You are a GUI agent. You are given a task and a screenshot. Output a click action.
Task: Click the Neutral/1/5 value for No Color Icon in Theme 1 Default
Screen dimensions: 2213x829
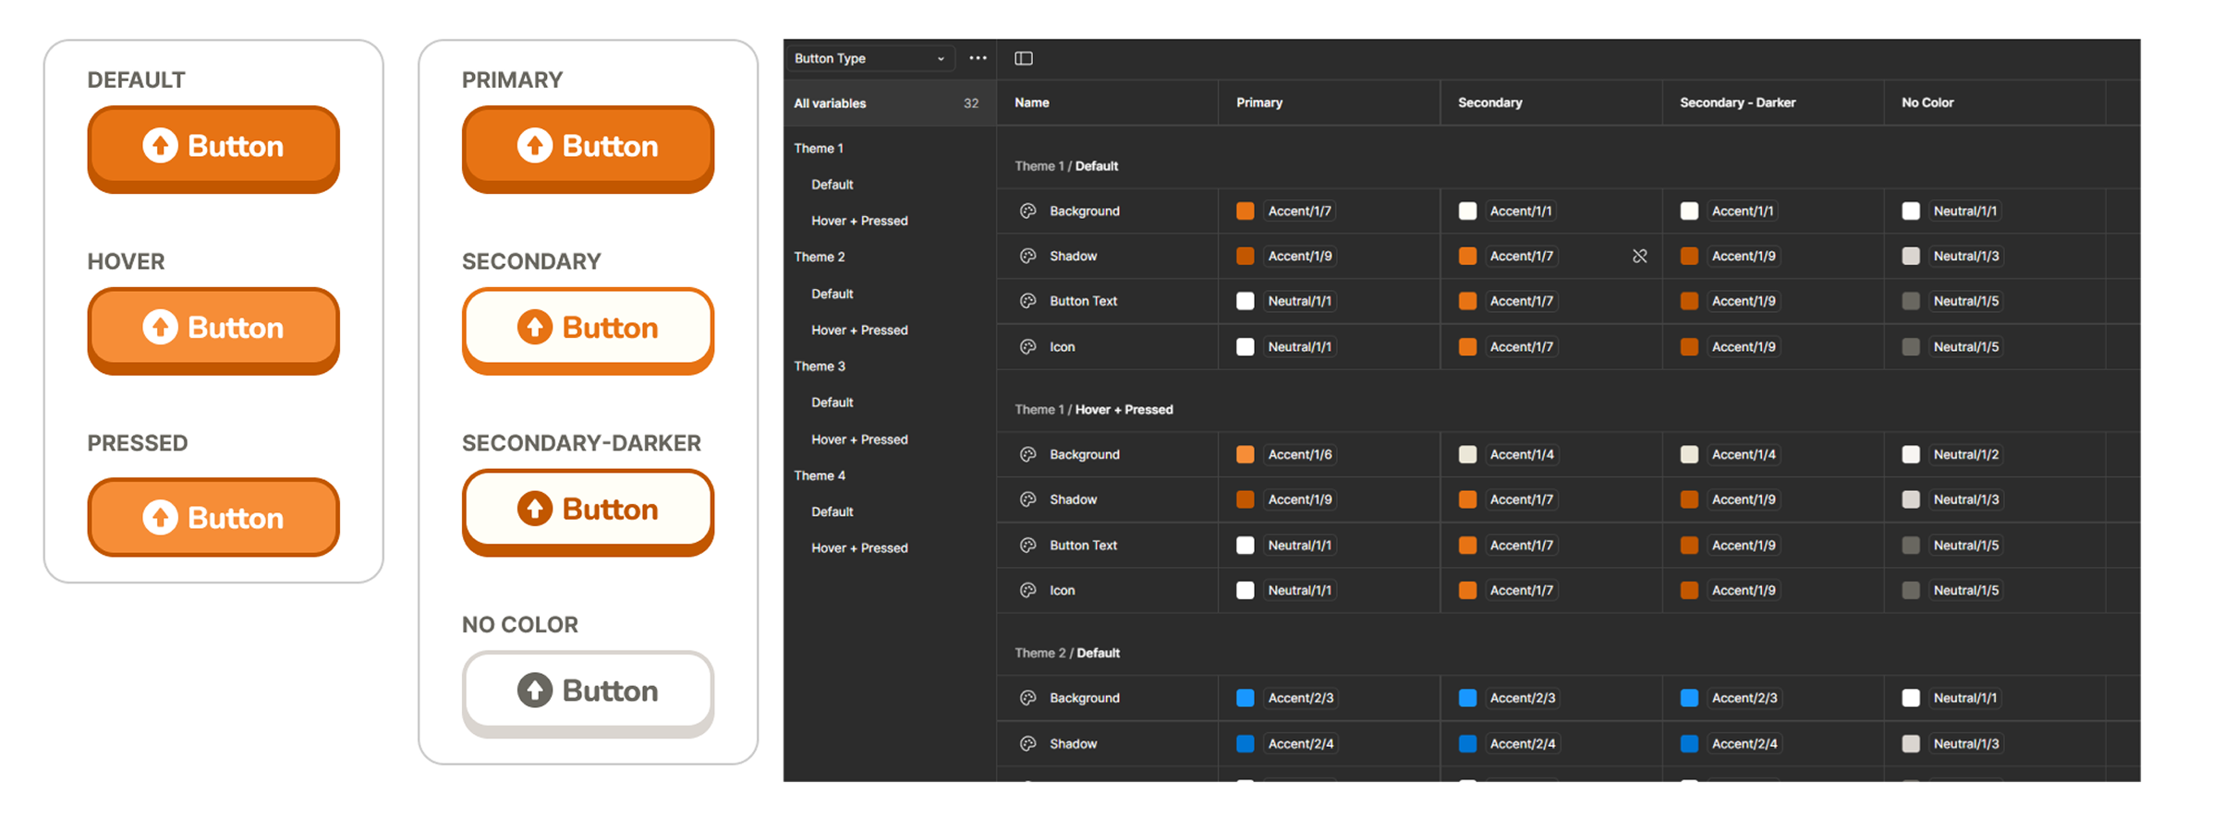pos(1965,347)
